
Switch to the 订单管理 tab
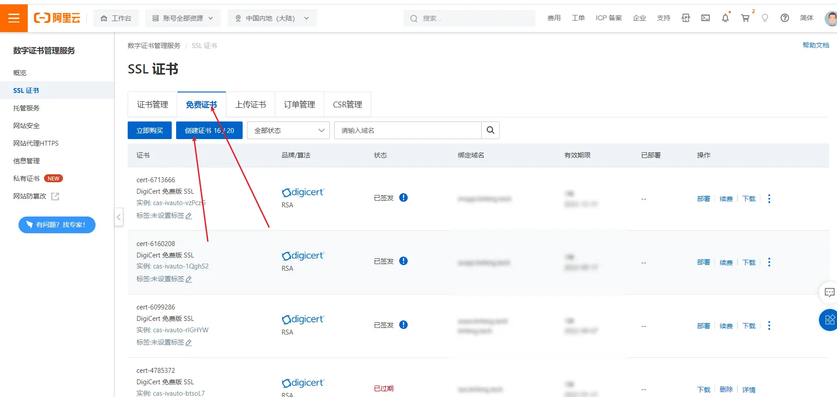click(299, 105)
